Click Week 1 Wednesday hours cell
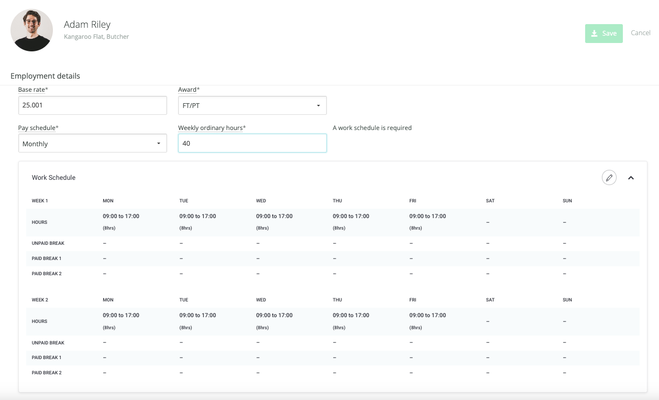 [274, 222]
